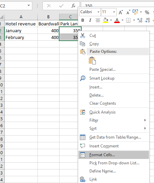Apply yellow fill color bucket
Image resolution: width=154 pixels, height=183 pixels.
[105, 20]
